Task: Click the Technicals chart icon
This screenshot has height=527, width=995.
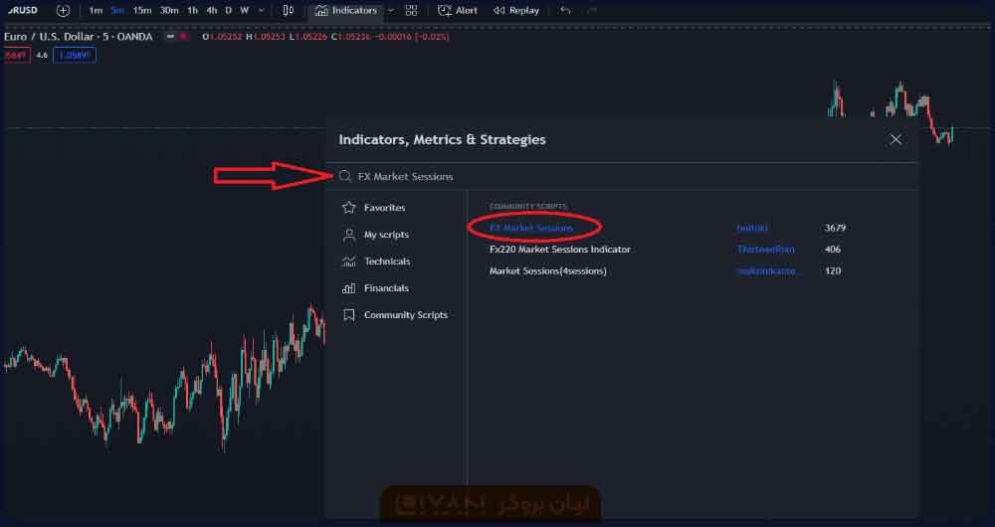Action: 348,262
